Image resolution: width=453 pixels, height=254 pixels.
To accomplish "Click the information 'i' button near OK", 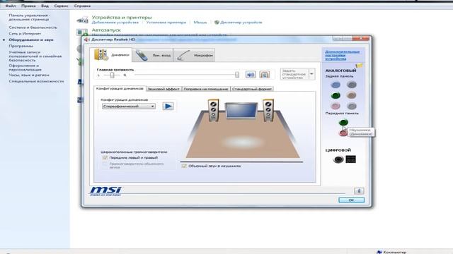I will [x=359, y=191].
